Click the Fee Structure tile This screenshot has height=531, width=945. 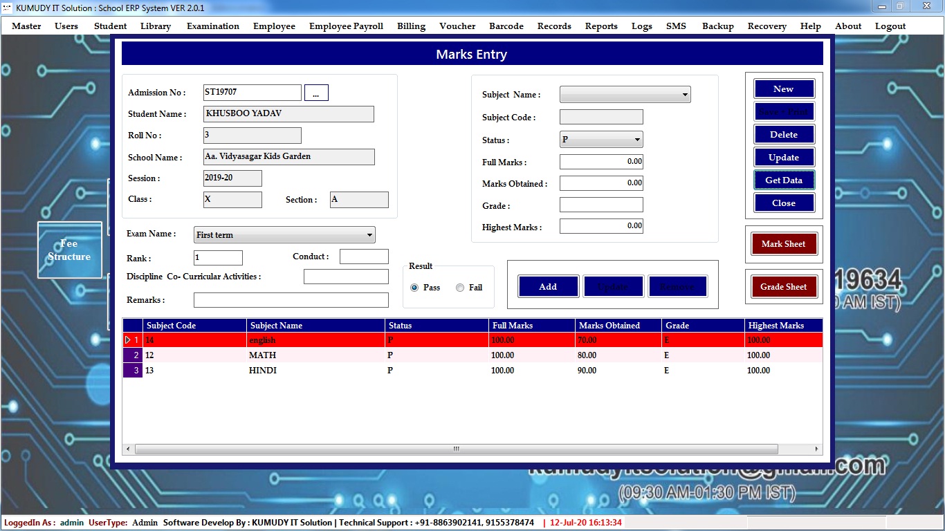click(x=69, y=250)
